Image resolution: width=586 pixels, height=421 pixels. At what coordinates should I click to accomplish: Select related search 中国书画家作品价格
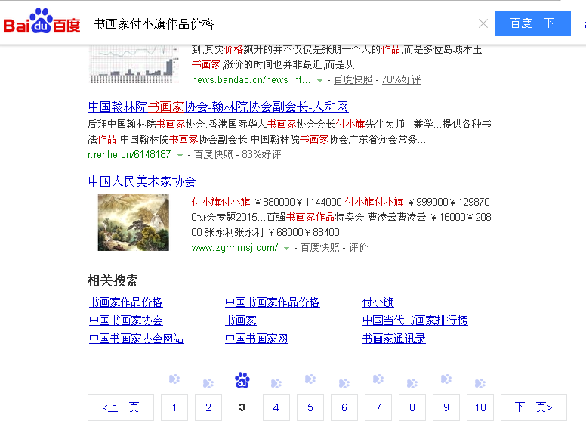(x=273, y=302)
